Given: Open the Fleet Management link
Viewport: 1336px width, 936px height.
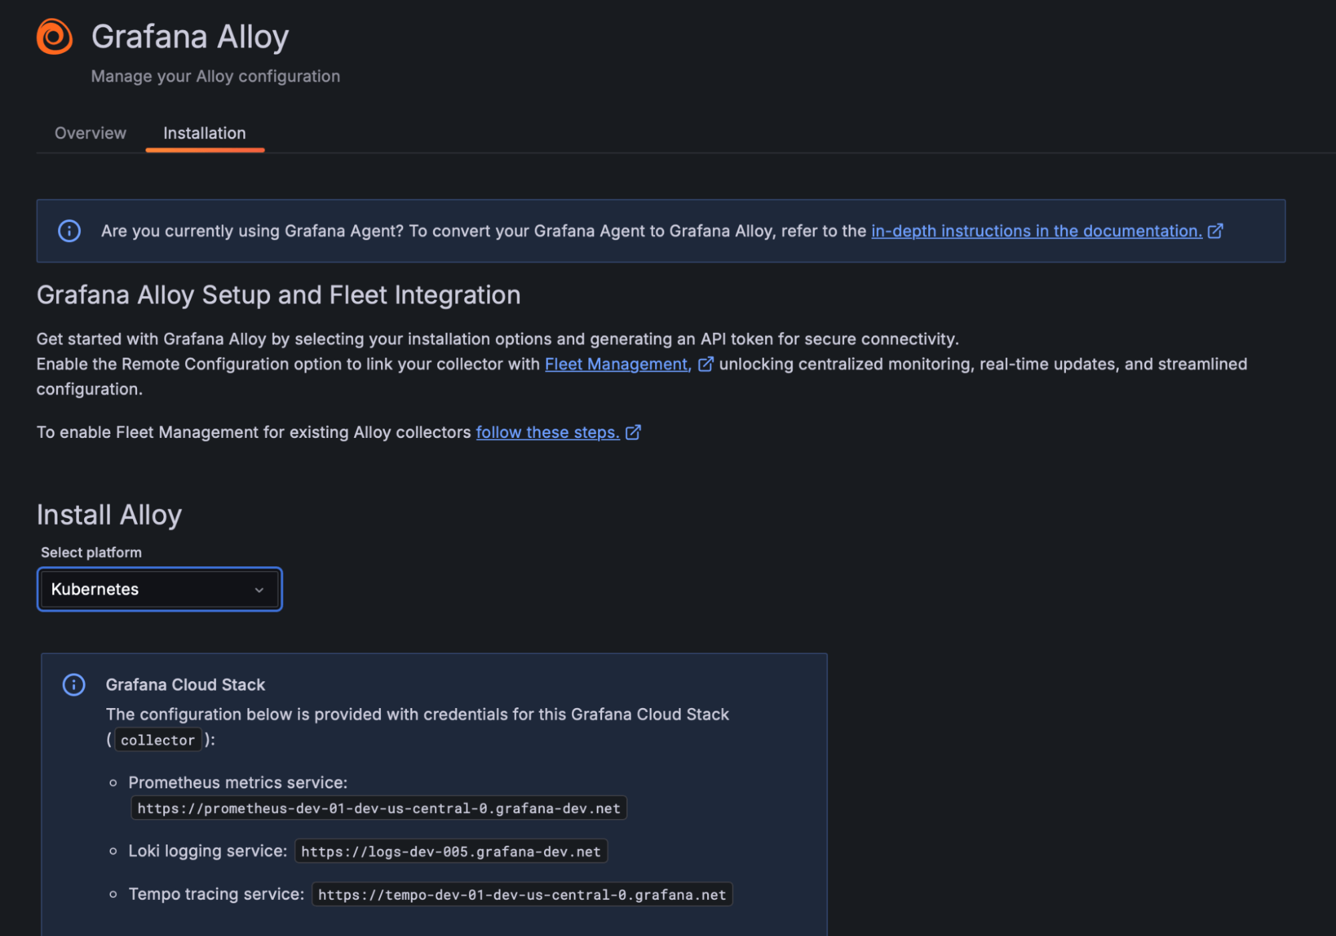Looking at the screenshot, I should pos(616,364).
